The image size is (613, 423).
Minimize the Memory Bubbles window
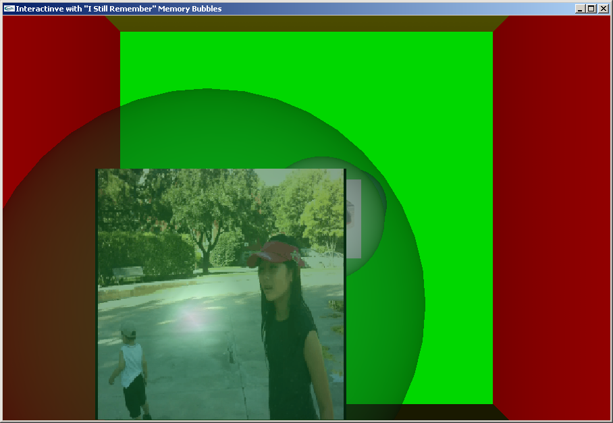pos(580,9)
